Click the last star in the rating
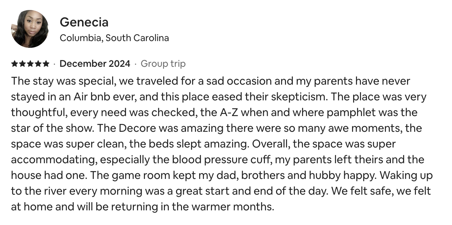Viewport: 452px width, 225px height. (46, 64)
